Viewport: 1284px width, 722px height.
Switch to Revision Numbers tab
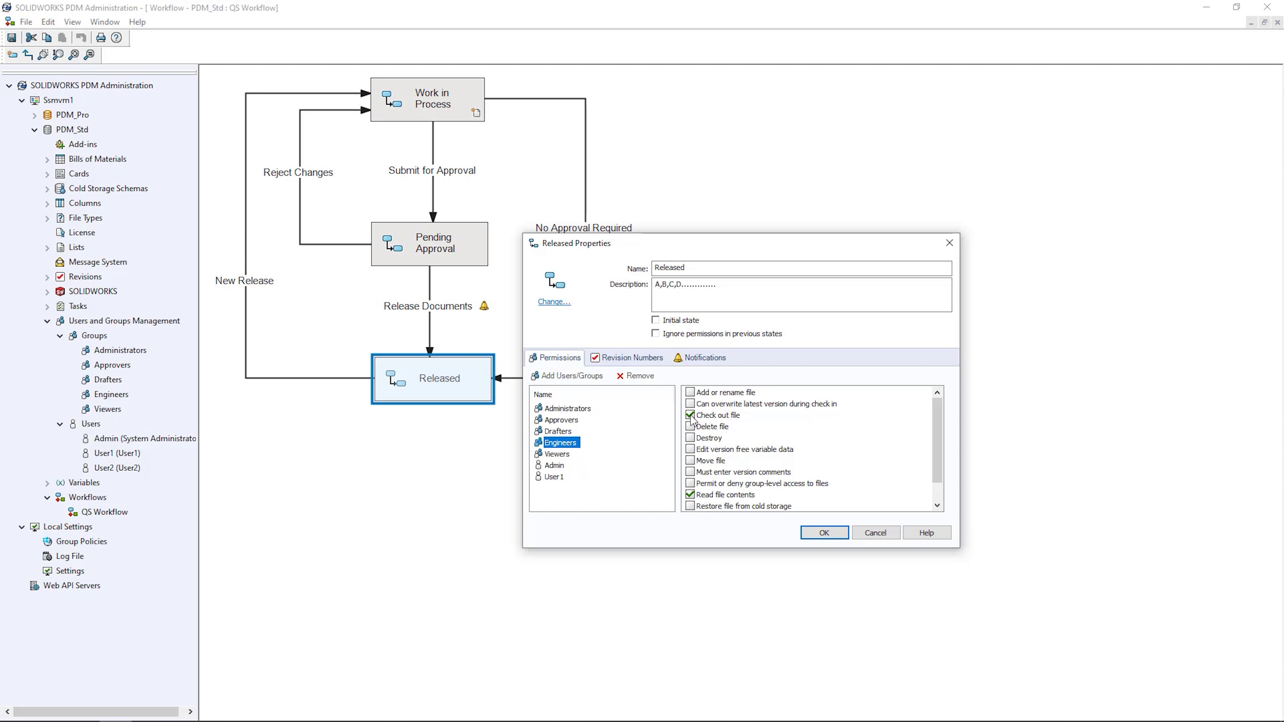630,357
